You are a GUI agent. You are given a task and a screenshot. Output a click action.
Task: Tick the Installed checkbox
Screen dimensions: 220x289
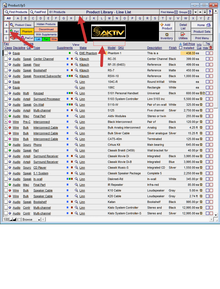tap(181, 48)
